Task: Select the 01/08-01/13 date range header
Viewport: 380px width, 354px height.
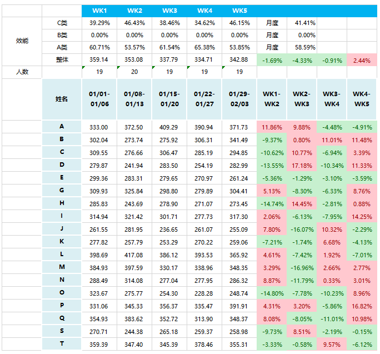Action: tap(134, 99)
